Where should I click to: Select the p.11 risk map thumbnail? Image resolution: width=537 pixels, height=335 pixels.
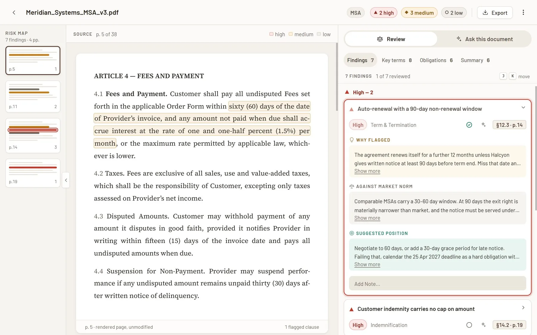(33, 96)
